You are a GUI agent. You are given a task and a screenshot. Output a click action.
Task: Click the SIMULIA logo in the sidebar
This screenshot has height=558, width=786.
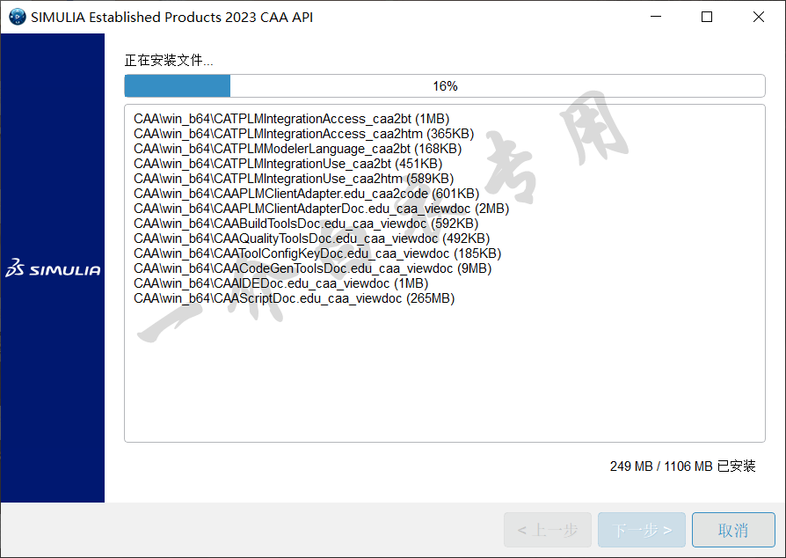click(53, 268)
